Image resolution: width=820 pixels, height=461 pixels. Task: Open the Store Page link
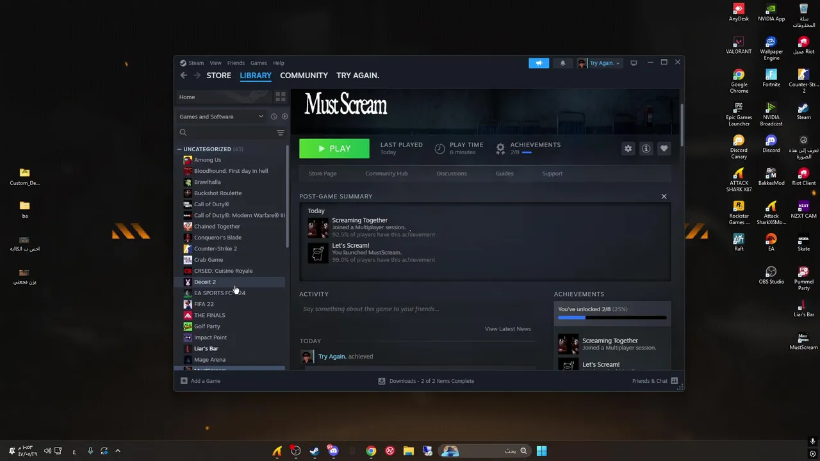(x=322, y=174)
